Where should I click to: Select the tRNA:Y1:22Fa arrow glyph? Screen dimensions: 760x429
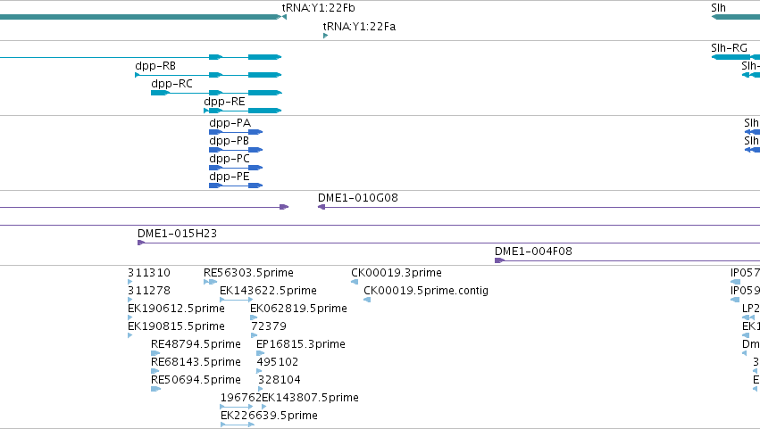tap(325, 36)
